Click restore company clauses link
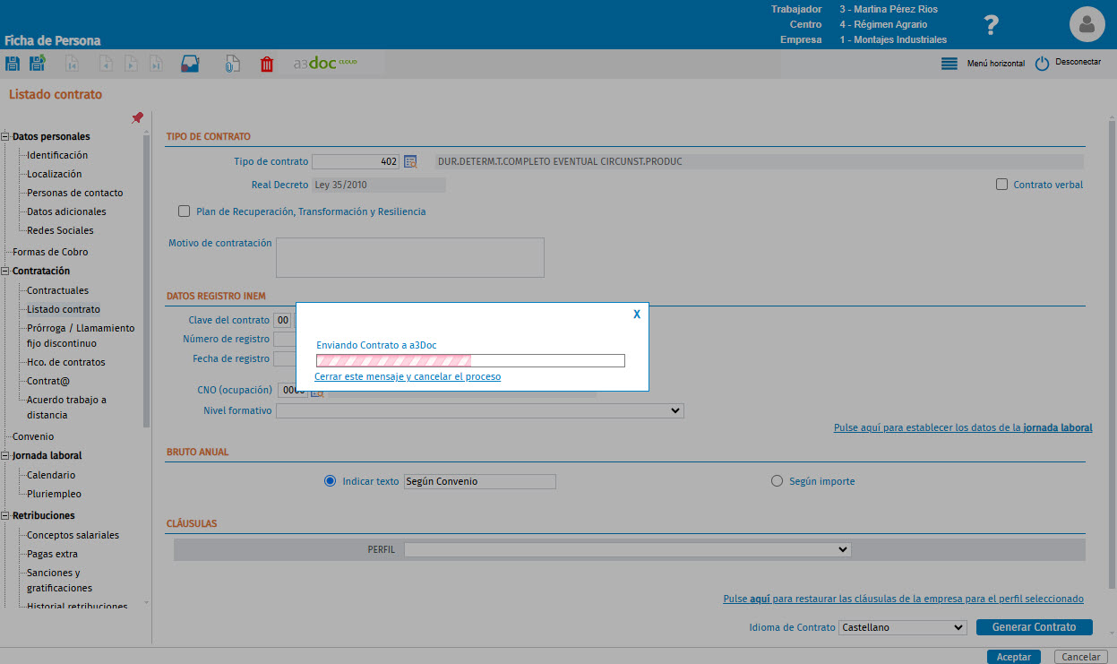This screenshot has width=1117, height=664. pos(904,599)
